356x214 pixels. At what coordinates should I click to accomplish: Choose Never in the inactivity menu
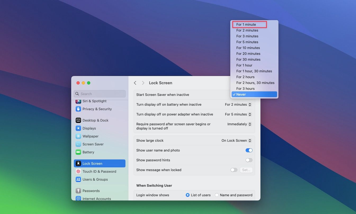[x=241, y=94]
